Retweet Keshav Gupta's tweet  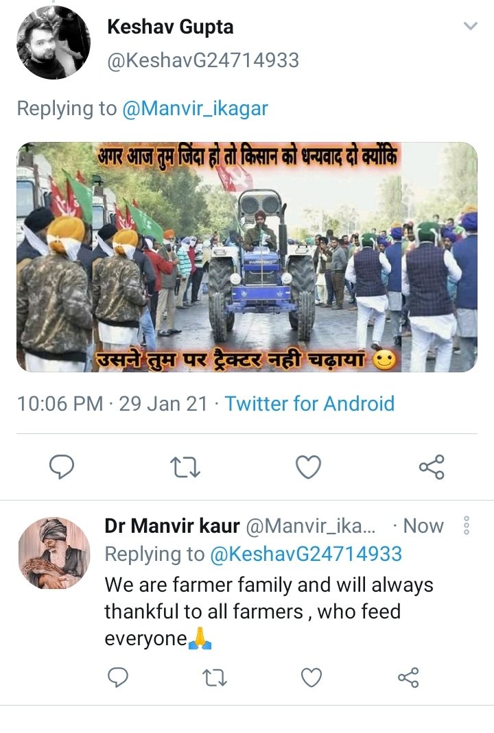tap(185, 467)
